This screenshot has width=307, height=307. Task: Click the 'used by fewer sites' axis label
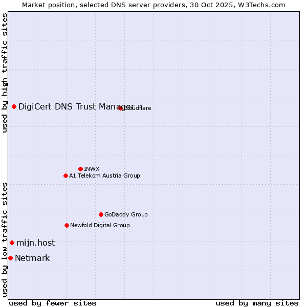click(53, 303)
